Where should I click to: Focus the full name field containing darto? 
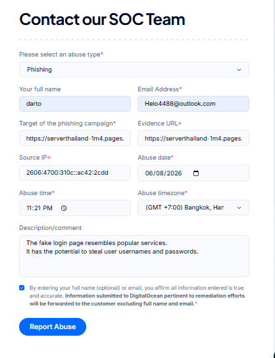point(75,104)
